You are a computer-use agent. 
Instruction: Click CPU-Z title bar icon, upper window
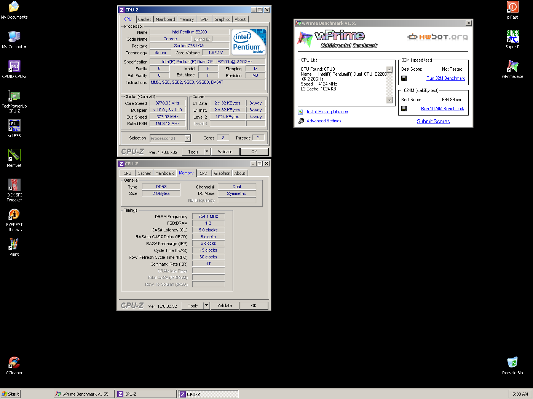click(121, 10)
